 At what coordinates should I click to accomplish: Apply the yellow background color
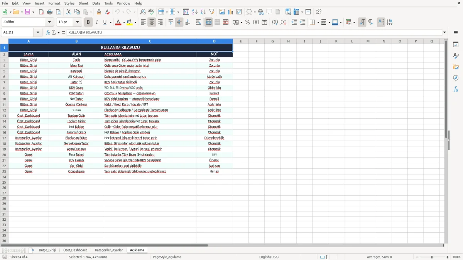(130, 22)
